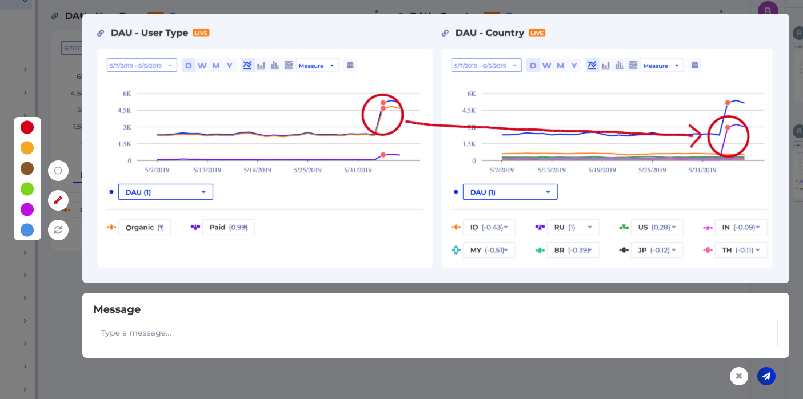
Task: Select the line chart icon in DAU - User Type
Action: [x=247, y=65]
